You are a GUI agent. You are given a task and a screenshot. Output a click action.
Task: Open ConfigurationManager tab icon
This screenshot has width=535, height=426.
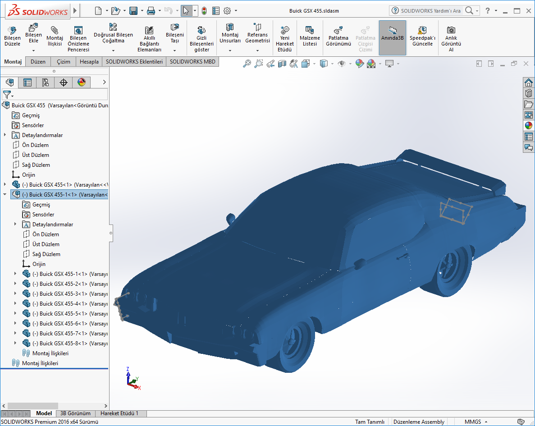point(46,82)
